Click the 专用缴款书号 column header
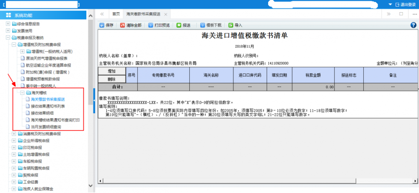The height and width of the screenshot is (193, 419). coord(163,75)
